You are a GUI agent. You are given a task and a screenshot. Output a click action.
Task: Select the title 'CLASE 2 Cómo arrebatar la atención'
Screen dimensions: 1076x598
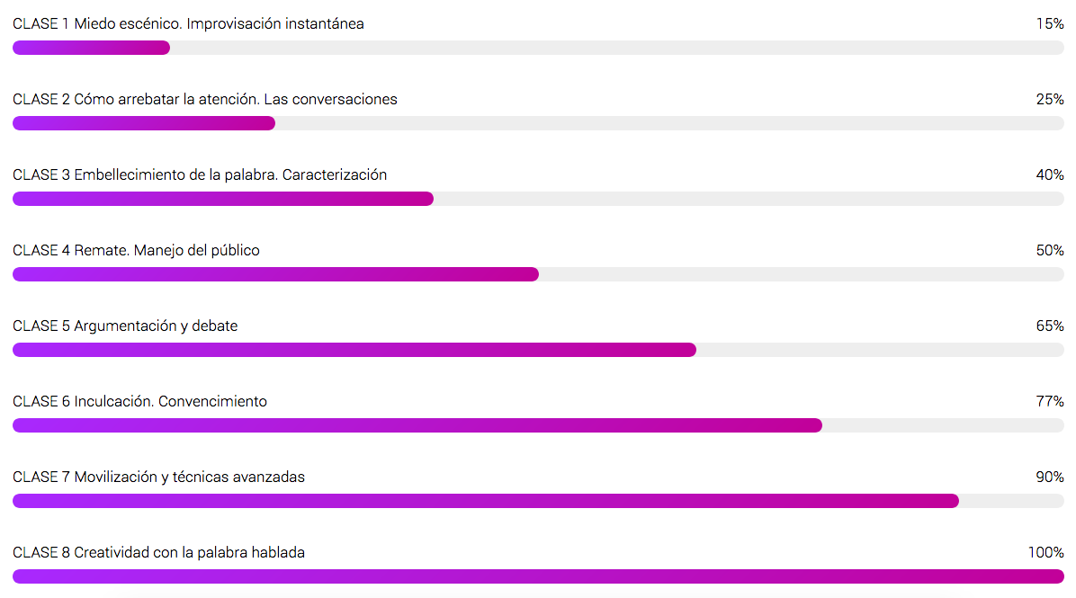[x=136, y=100]
